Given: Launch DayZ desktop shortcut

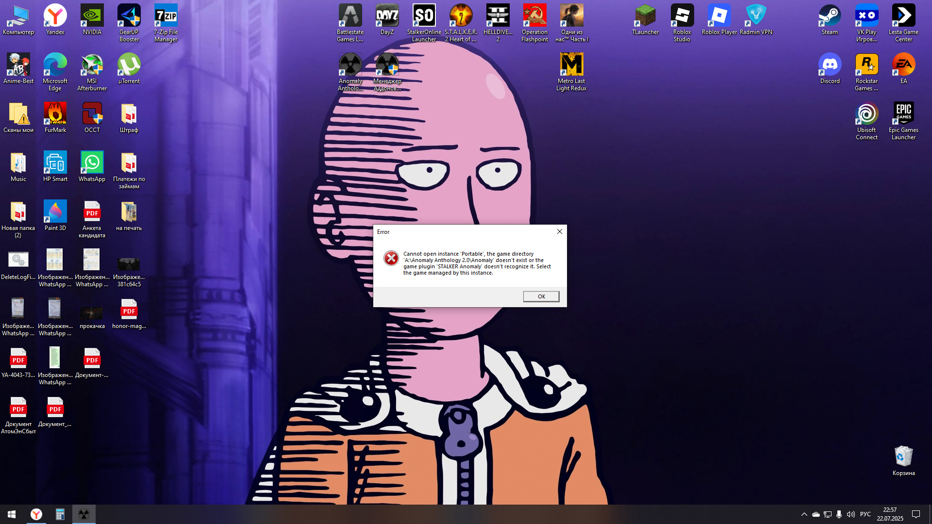Looking at the screenshot, I should coord(387,20).
